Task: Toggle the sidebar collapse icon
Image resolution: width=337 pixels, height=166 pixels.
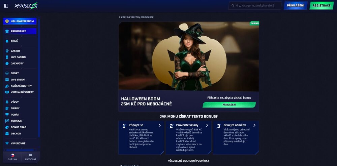Action: [x=6, y=6]
